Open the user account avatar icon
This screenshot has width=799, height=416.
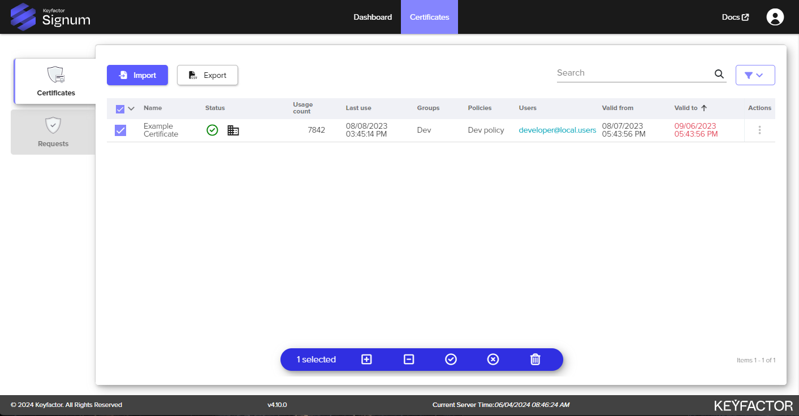click(775, 17)
